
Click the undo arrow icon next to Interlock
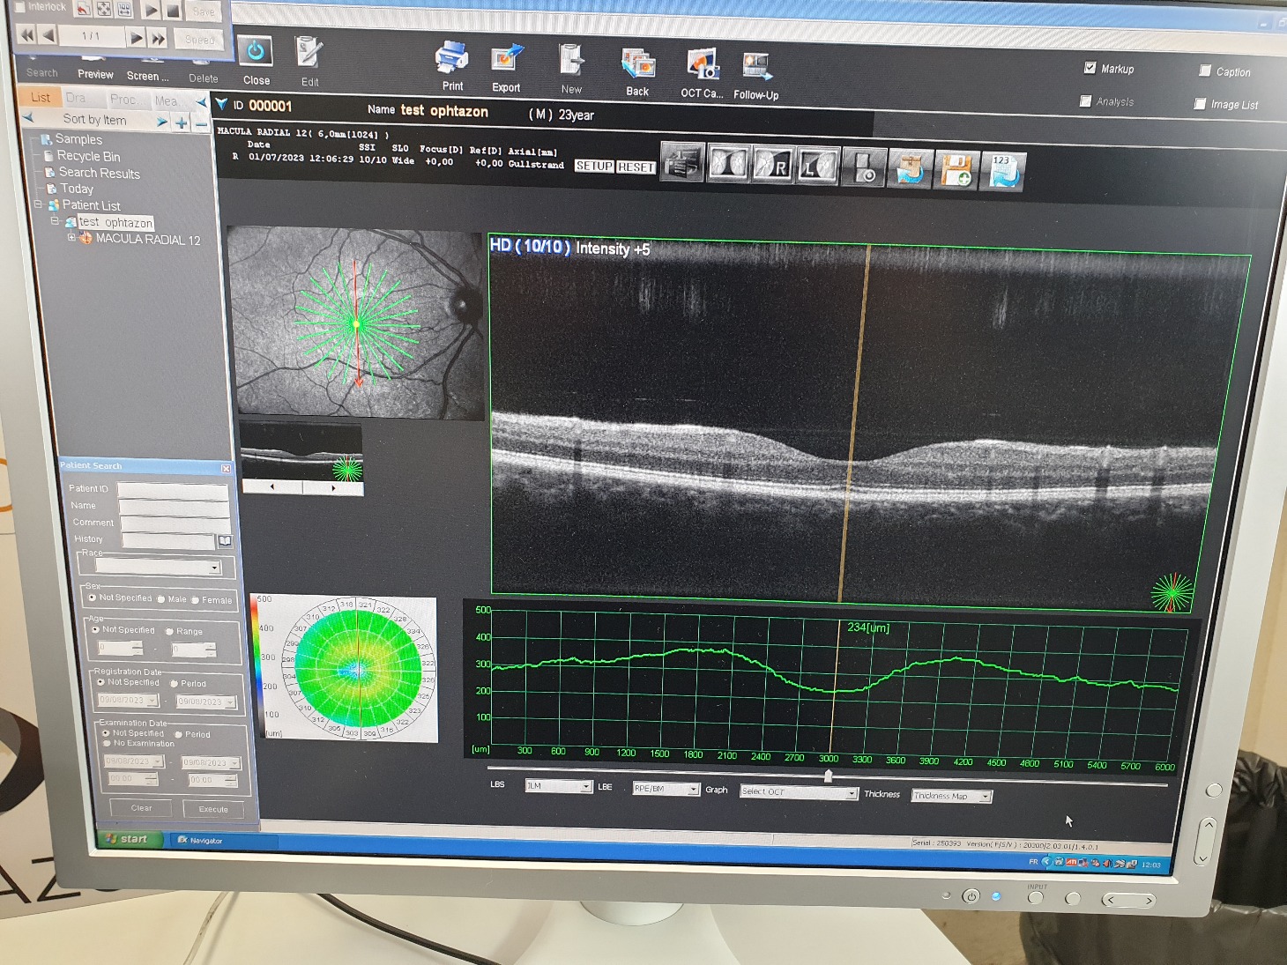pos(83,9)
